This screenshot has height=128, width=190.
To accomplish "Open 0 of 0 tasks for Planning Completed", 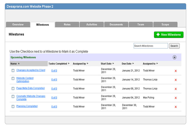I will pyautogui.click(x=54, y=107).
